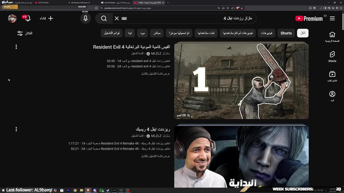
Task: Open the Copilot icon in the taskbar
Action: tap(55, 190)
